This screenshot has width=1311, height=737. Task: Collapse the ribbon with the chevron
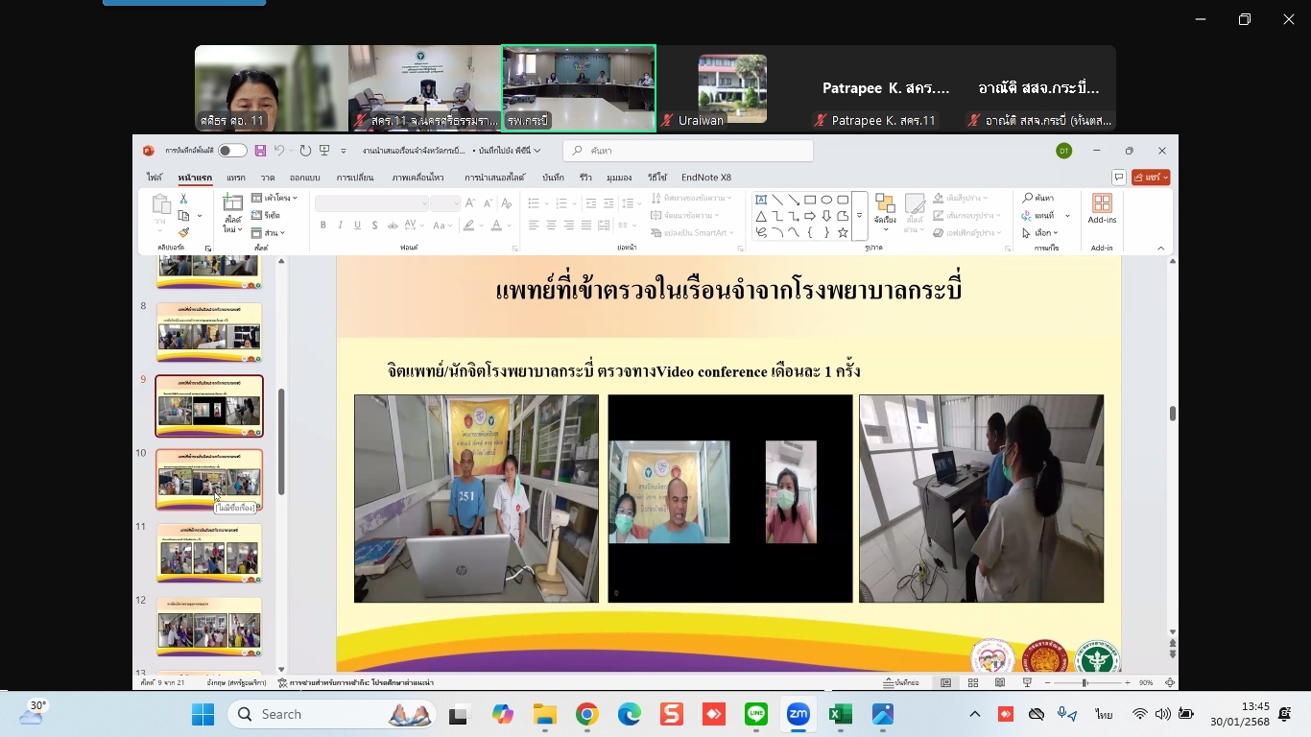click(x=1160, y=248)
